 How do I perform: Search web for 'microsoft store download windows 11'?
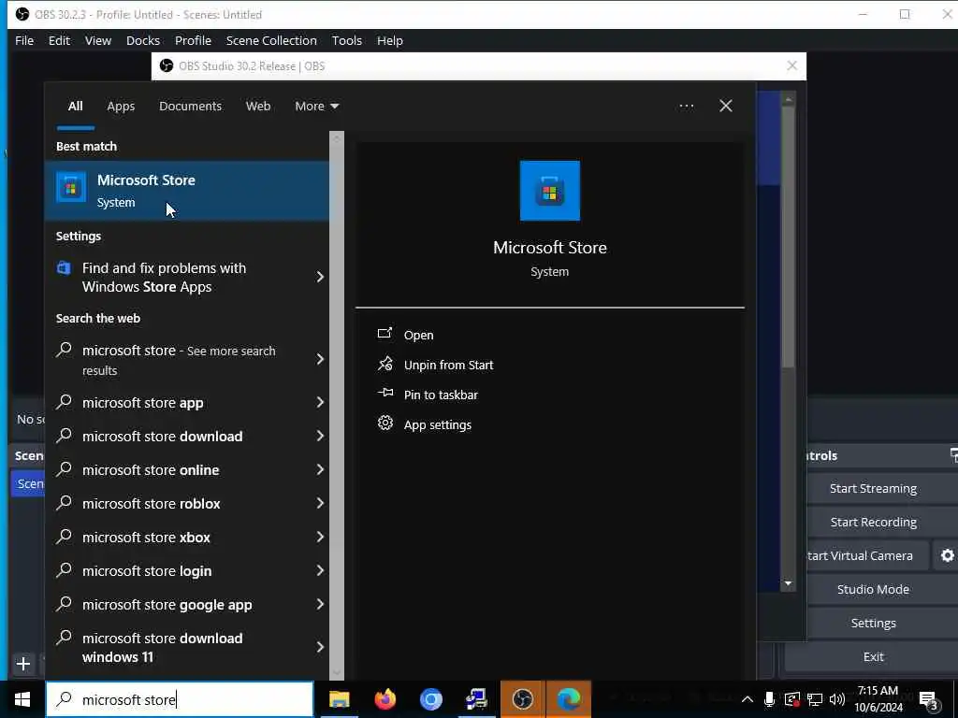(187, 648)
